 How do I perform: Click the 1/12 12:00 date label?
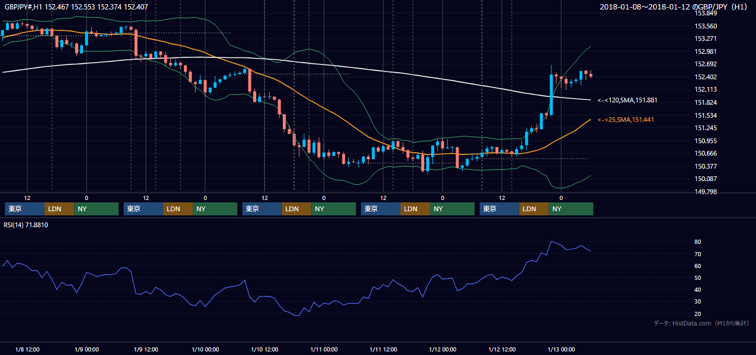pos(502,349)
